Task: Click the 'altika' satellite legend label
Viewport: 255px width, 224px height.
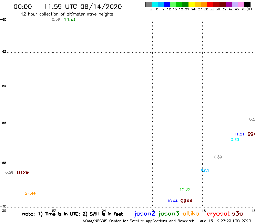Action: tap(191, 214)
